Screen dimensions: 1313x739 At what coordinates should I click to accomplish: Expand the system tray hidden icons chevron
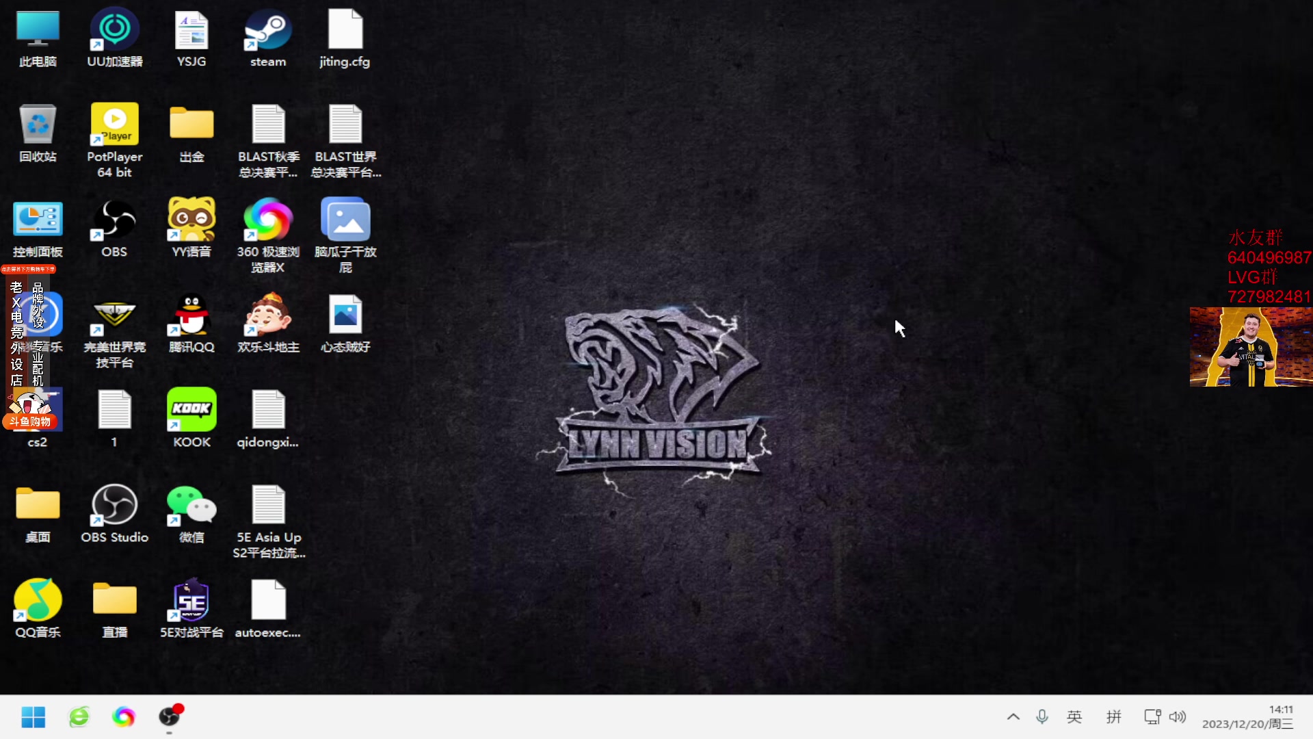click(1013, 717)
